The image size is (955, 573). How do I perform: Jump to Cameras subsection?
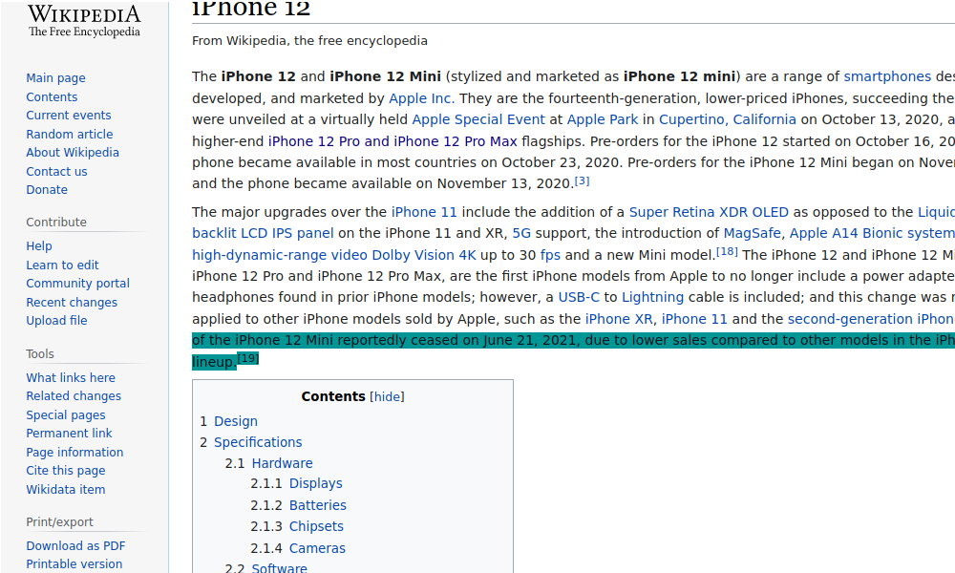tap(317, 548)
